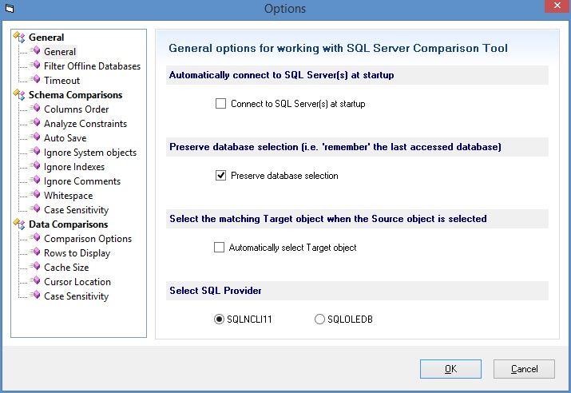Open Case Sensitivity under Data Comparisons
The width and height of the screenshot is (571, 393).
pyautogui.click(x=76, y=296)
